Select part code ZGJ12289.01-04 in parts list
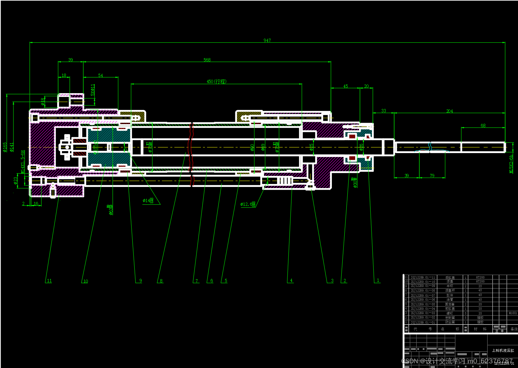Screen dimensions: 518x368 click(x=423, y=308)
